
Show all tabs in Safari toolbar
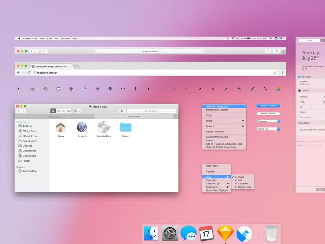point(276,51)
